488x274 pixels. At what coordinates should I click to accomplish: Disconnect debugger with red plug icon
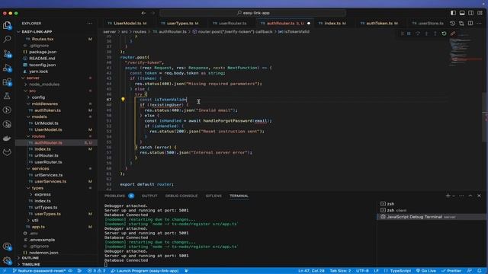tap(453, 33)
